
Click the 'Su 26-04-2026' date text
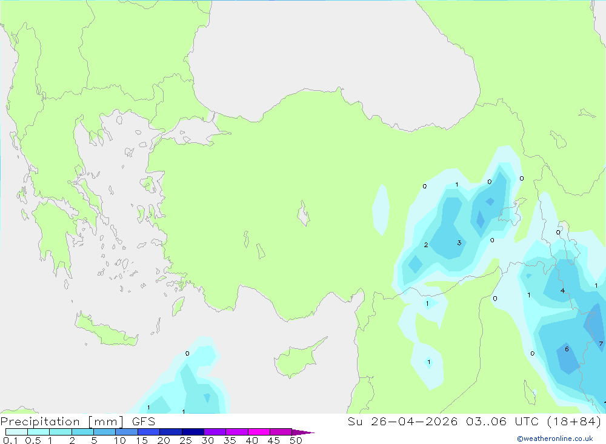[x=402, y=422]
